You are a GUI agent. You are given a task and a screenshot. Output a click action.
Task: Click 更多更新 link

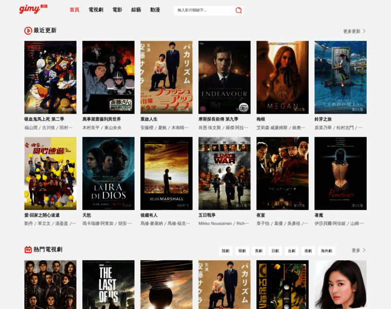[x=351, y=31]
